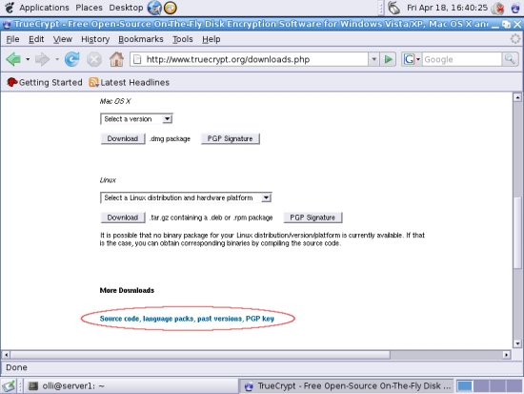Image resolution: width=524 pixels, height=394 pixels.
Task: Open the Bookmarks menu
Action: click(141, 39)
